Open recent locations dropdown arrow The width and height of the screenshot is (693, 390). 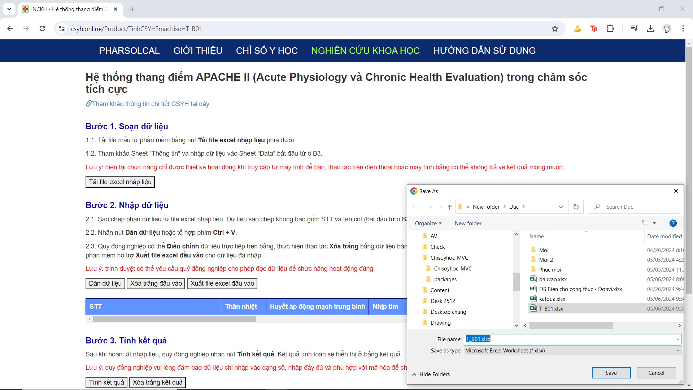point(440,207)
